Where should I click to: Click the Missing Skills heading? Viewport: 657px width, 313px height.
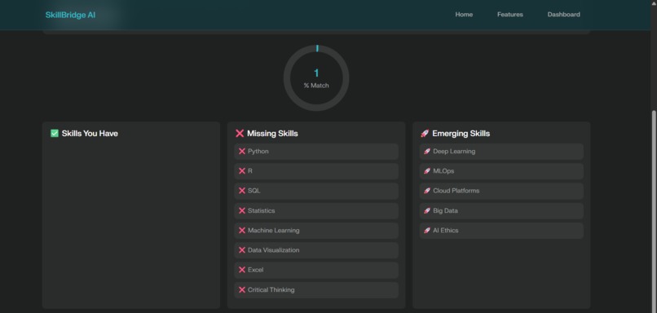(x=272, y=133)
